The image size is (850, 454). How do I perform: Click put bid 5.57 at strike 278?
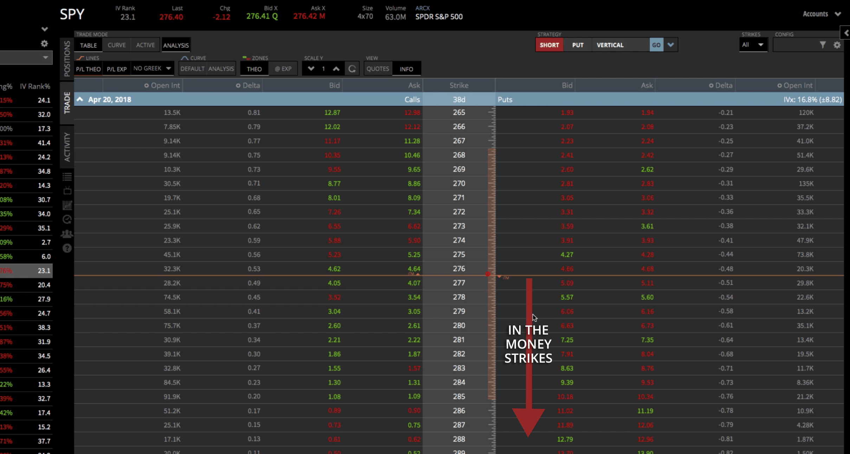(567, 297)
